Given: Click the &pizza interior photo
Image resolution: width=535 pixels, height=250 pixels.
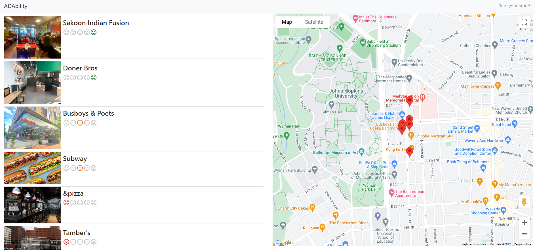Looking at the screenshot, I should [x=32, y=205].
